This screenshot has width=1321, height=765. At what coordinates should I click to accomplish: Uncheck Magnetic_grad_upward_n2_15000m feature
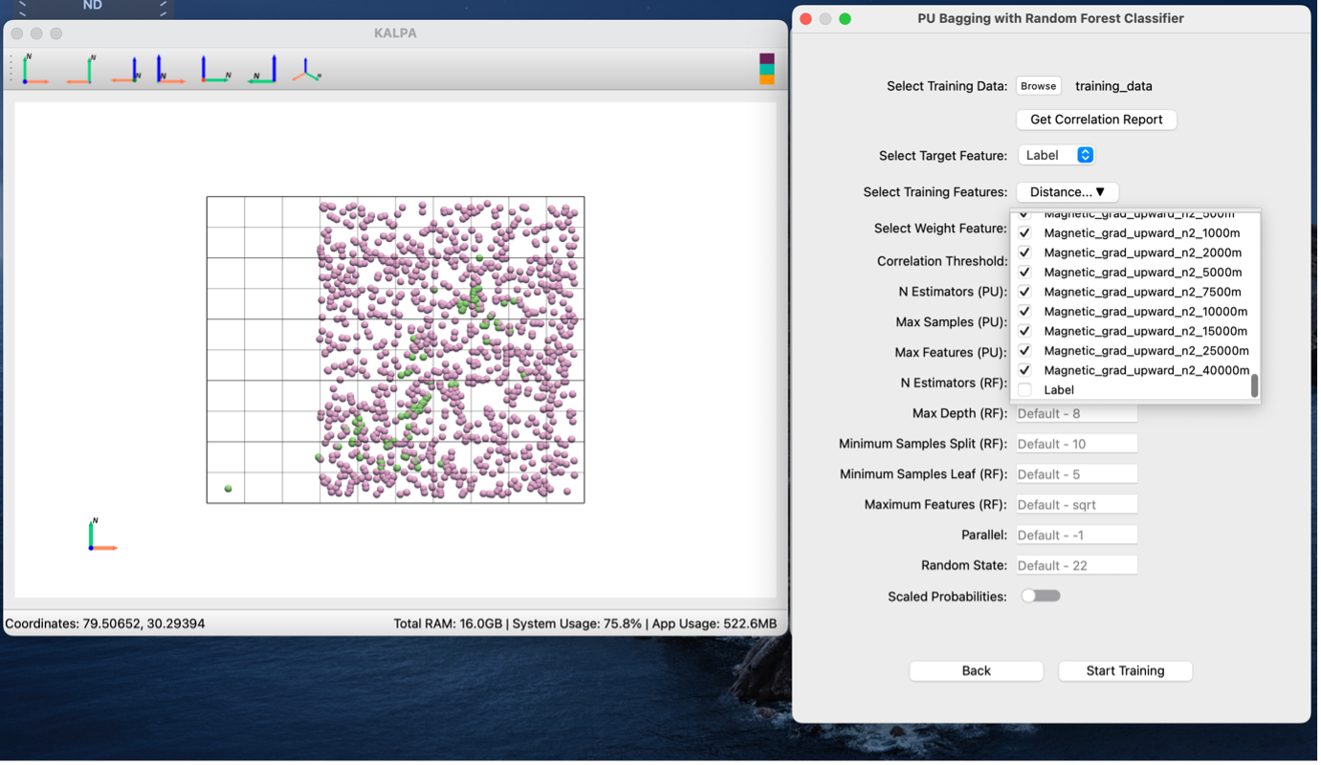1024,331
